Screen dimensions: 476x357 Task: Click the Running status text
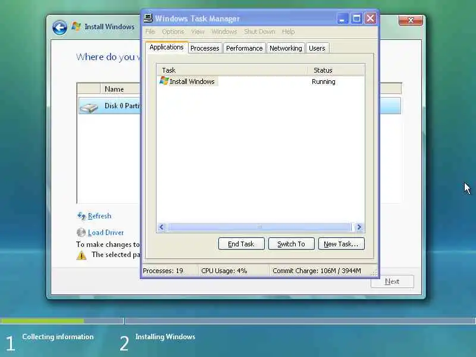(x=323, y=82)
